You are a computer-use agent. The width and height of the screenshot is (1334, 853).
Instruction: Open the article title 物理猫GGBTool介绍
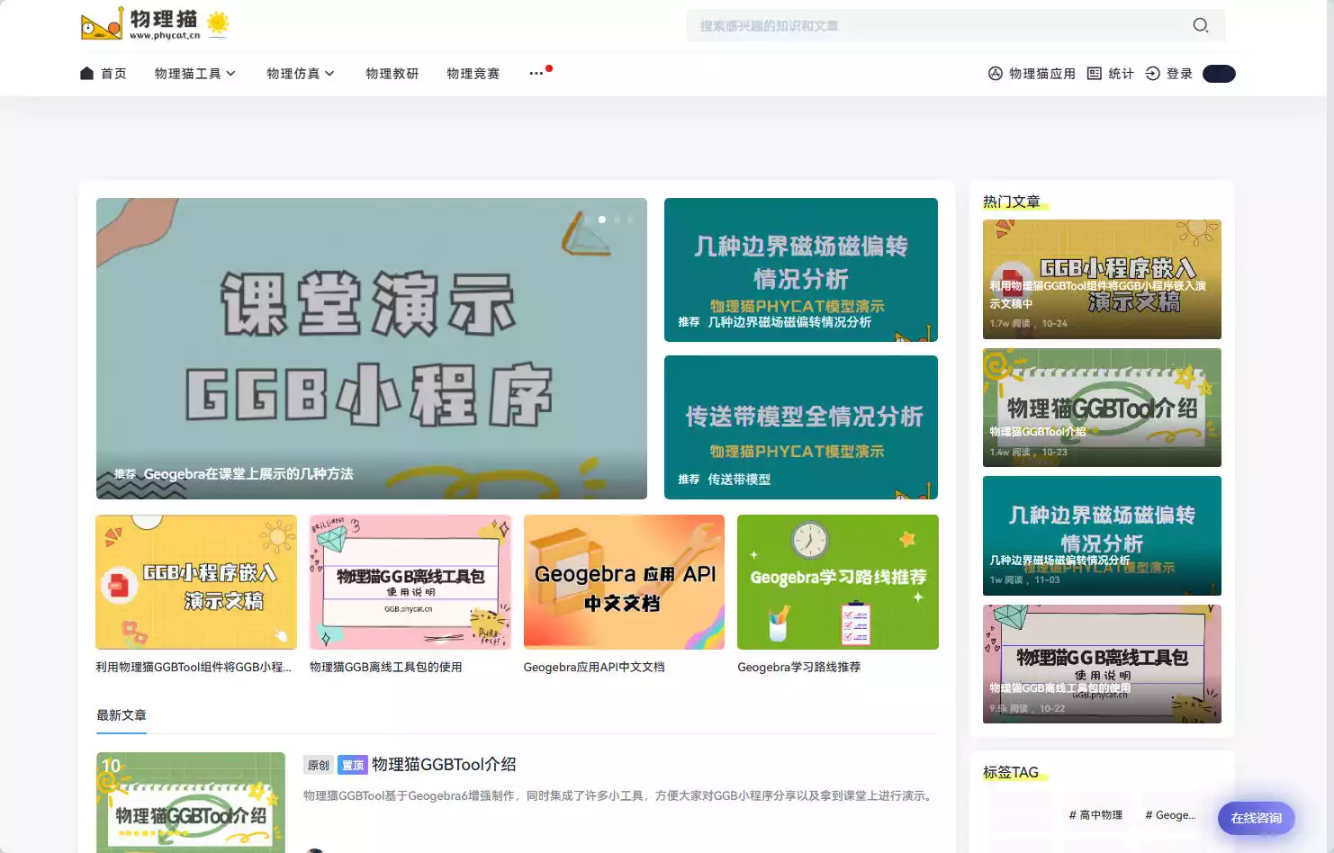click(444, 765)
